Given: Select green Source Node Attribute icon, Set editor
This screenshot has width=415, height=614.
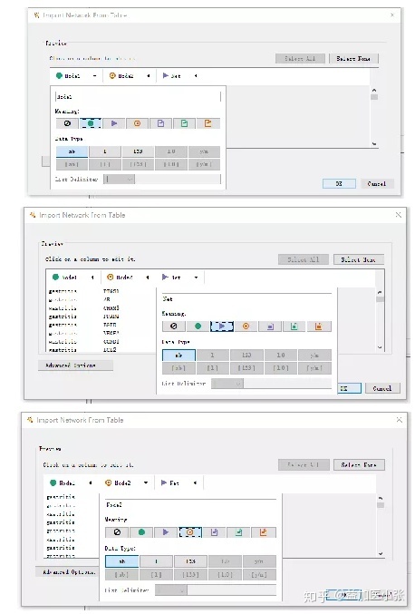Looking at the screenshot, I should pyautogui.click(x=294, y=326).
